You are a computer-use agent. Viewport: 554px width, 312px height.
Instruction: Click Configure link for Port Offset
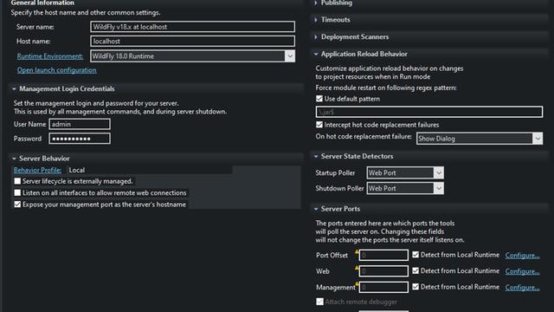point(522,256)
